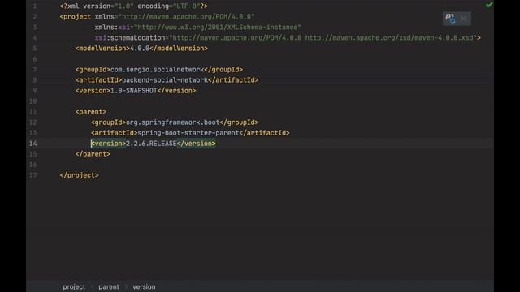This screenshot has height=292, width=520.
Task: Click on 1.0-SNAPSHOT version text
Action: click(133, 91)
